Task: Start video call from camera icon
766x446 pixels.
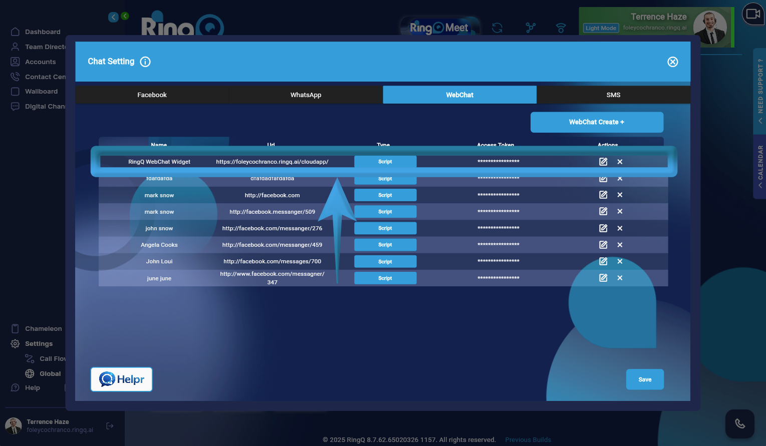Action: [753, 14]
